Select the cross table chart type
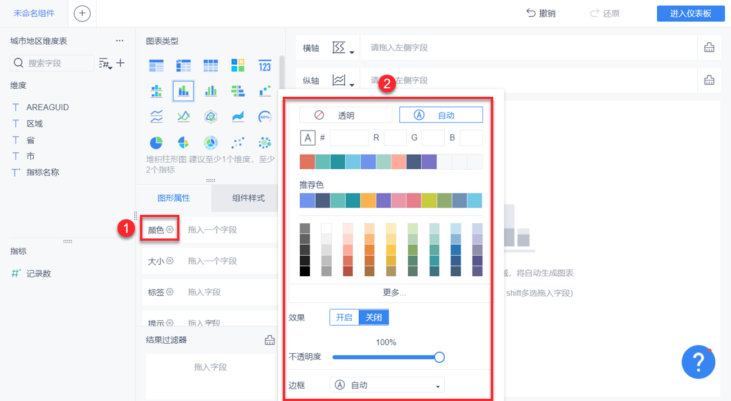Viewport: 731px width, 401px height. coord(183,66)
